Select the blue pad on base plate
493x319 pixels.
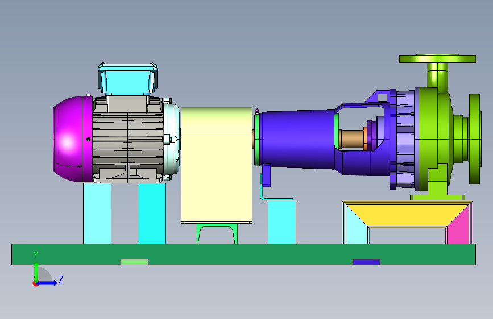tap(366, 262)
